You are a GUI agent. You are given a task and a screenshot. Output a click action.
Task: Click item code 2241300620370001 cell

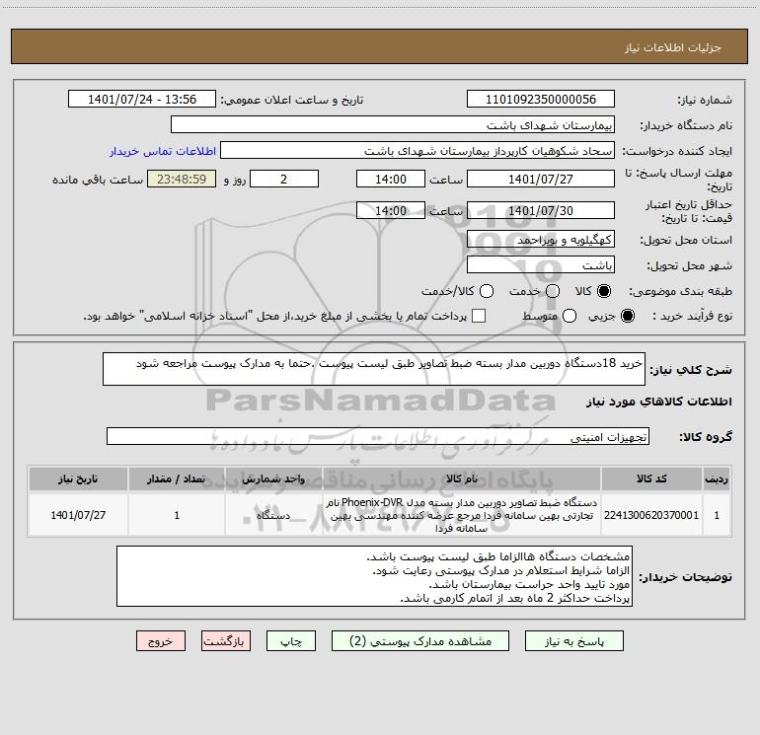pos(651,515)
